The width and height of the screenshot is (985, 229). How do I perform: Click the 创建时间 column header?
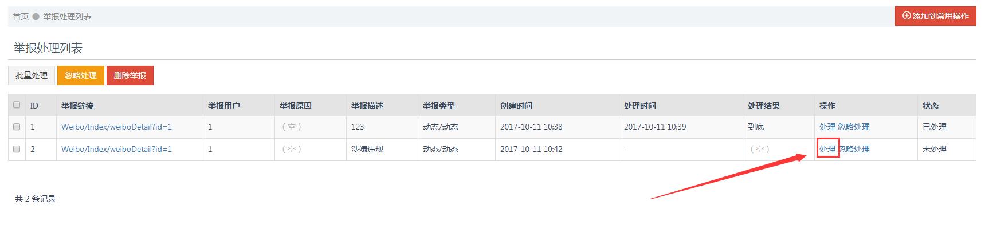(x=516, y=106)
